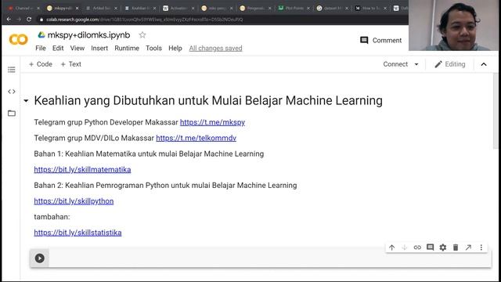This screenshot has height=282, width=501.
Task: Close the Plot Points browser tab
Action: [308, 9]
